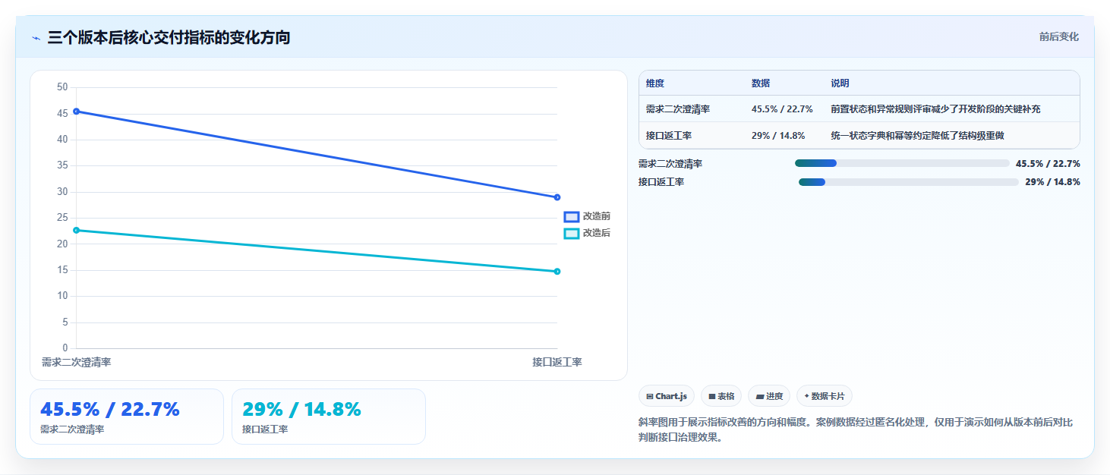Click the 改造后 legend label
This screenshot has height=475, width=1110.
click(x=597, y=233)
